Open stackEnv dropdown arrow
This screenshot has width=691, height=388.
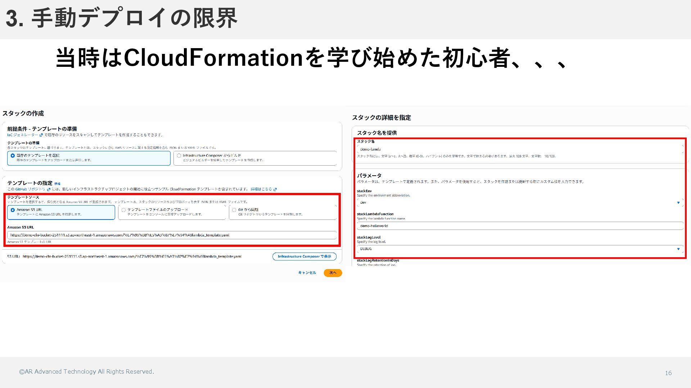click(678, 203)
